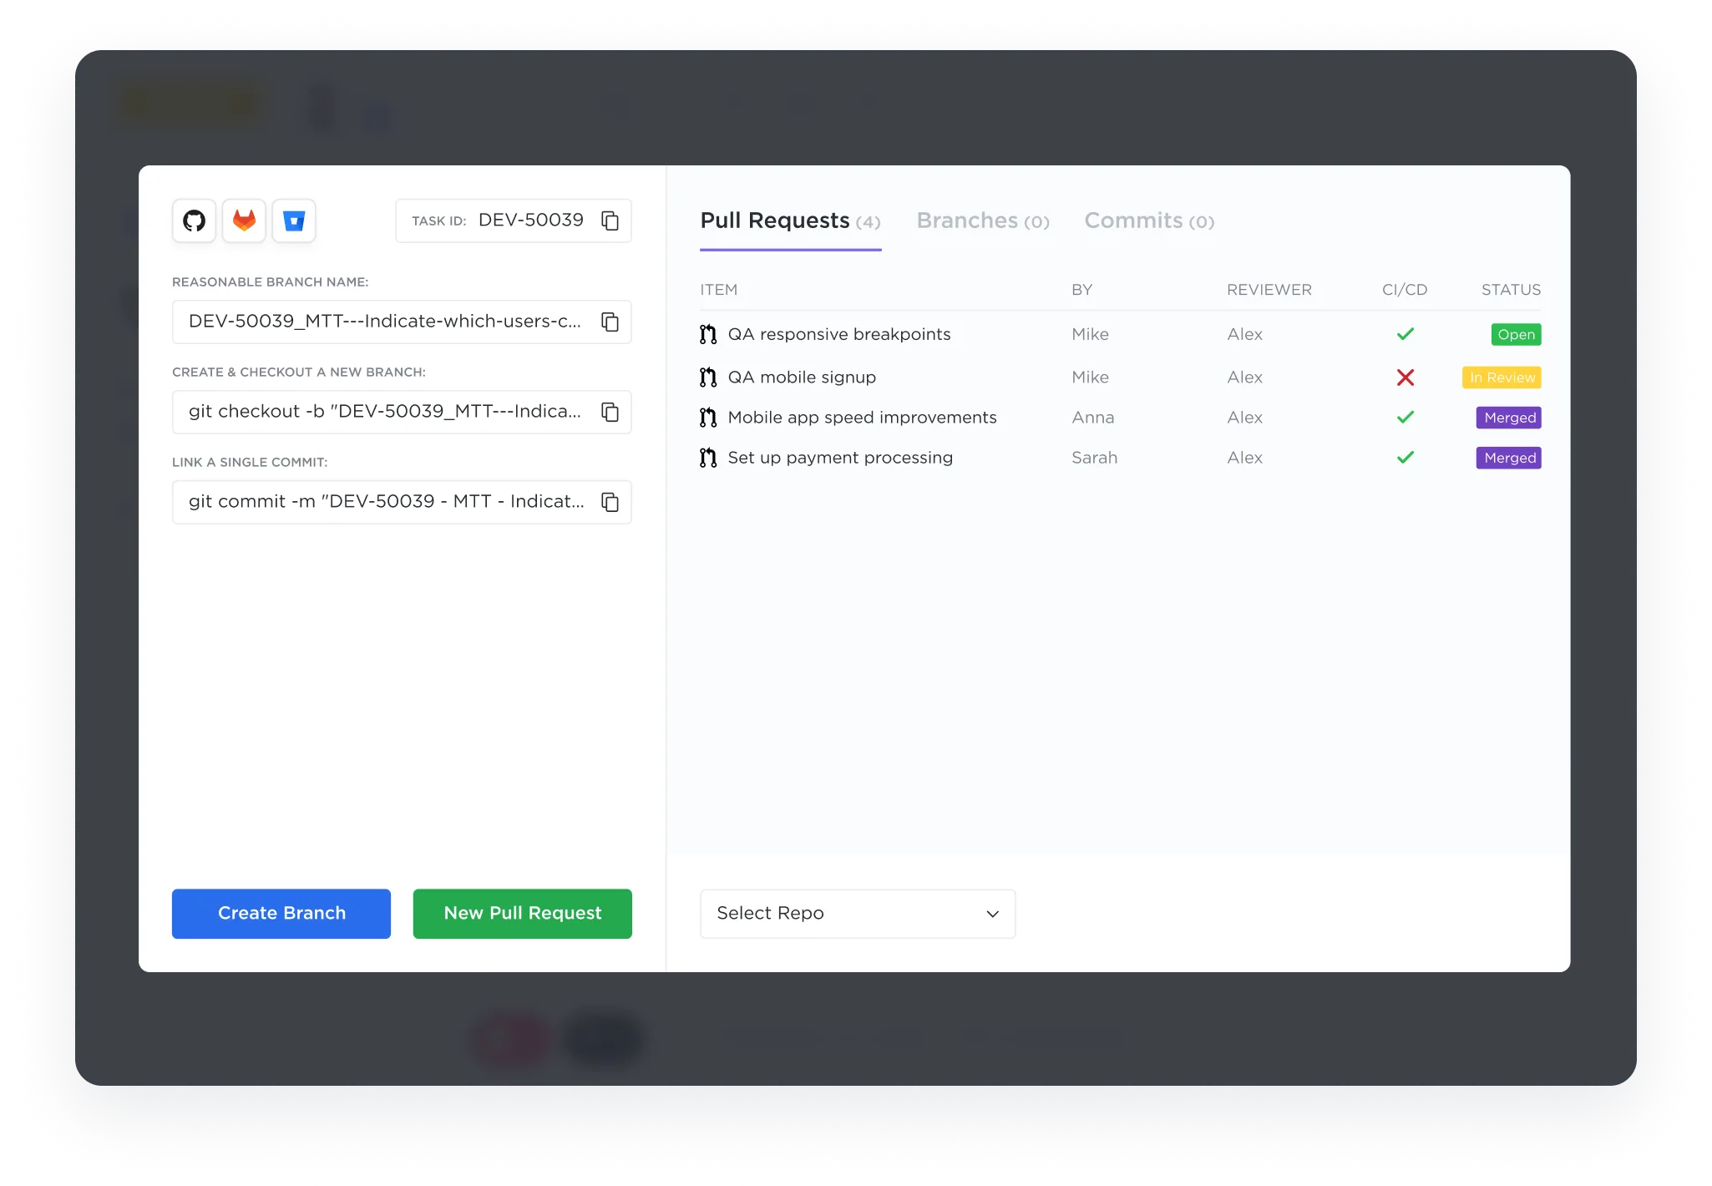The height and width of the screenshot is (1186, 1712).
Task: Click the Create Branch button
Action: click(x=281, y=914)
